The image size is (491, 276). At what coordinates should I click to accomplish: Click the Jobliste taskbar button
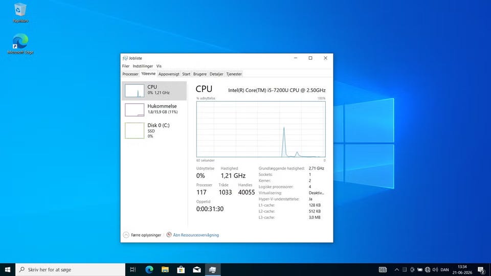[x=213, y=269]
